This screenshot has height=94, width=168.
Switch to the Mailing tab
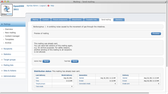click(x=35, y=20)
